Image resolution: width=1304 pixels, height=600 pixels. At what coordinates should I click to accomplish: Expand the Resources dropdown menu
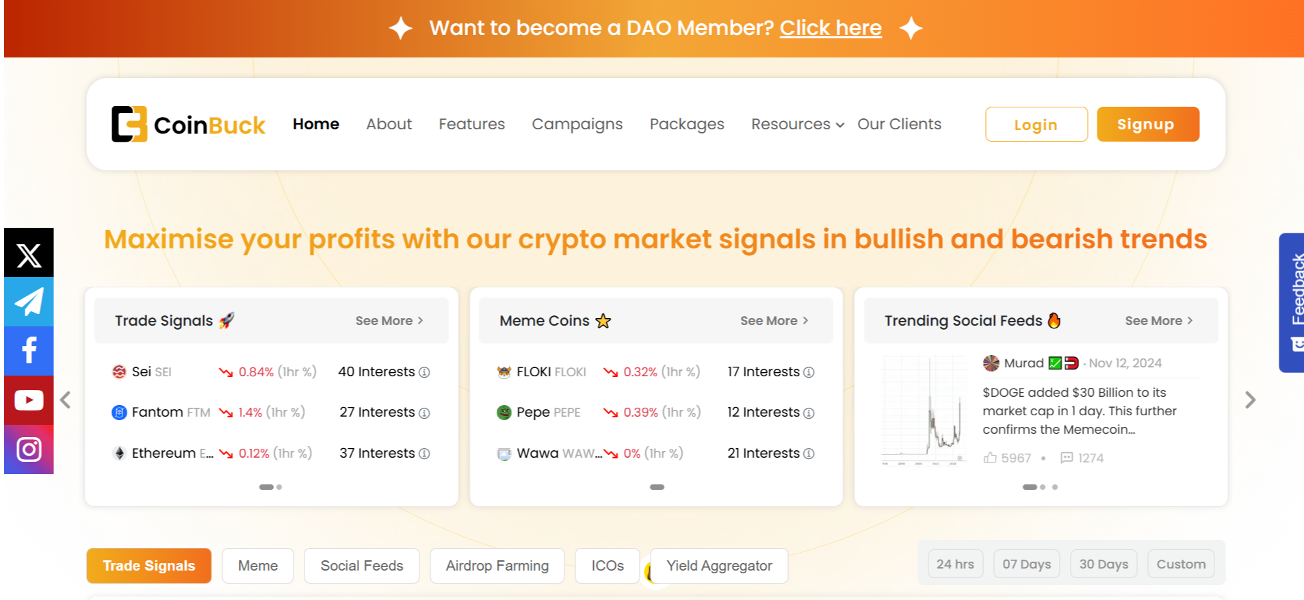coord(798,125)
